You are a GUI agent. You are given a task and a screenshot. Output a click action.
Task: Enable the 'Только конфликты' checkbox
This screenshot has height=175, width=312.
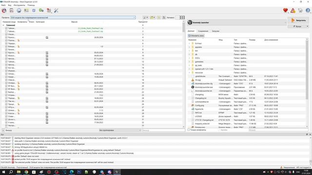(x=189, y=130)
